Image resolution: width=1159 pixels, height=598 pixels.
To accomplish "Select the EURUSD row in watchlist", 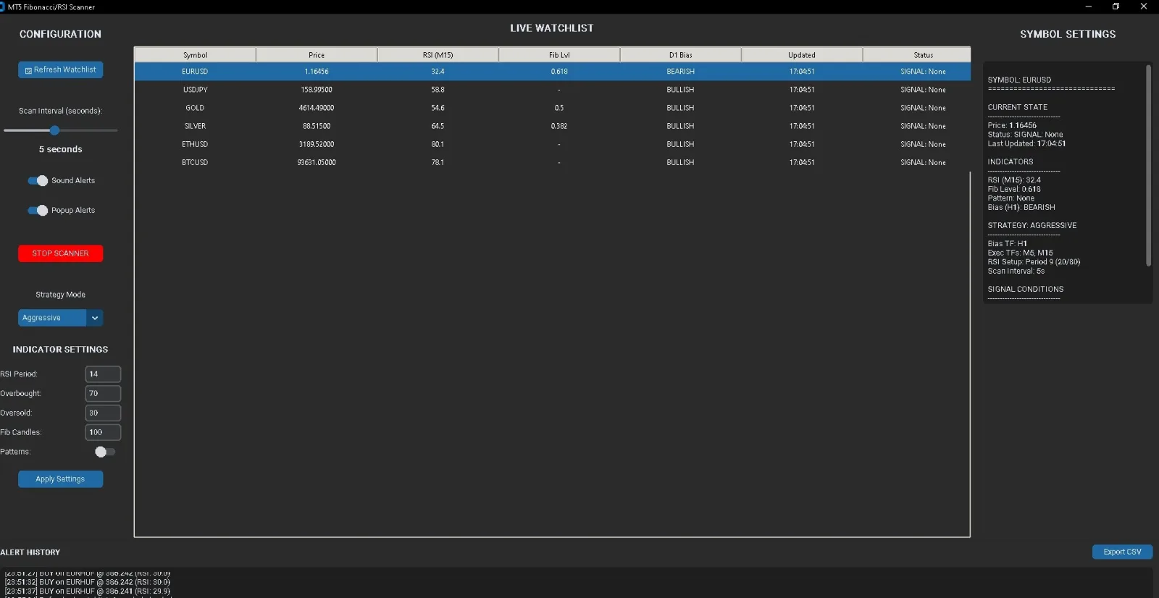I will click(x=552, y=72).
